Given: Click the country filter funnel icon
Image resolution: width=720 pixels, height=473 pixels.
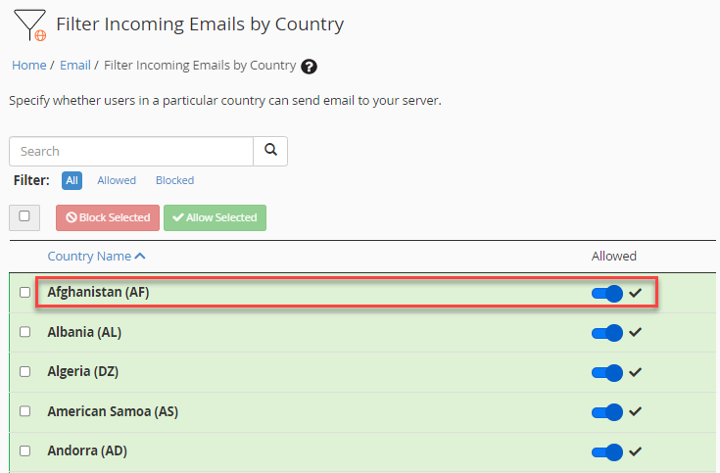Looking at the screenshot, I should [28, 24].
